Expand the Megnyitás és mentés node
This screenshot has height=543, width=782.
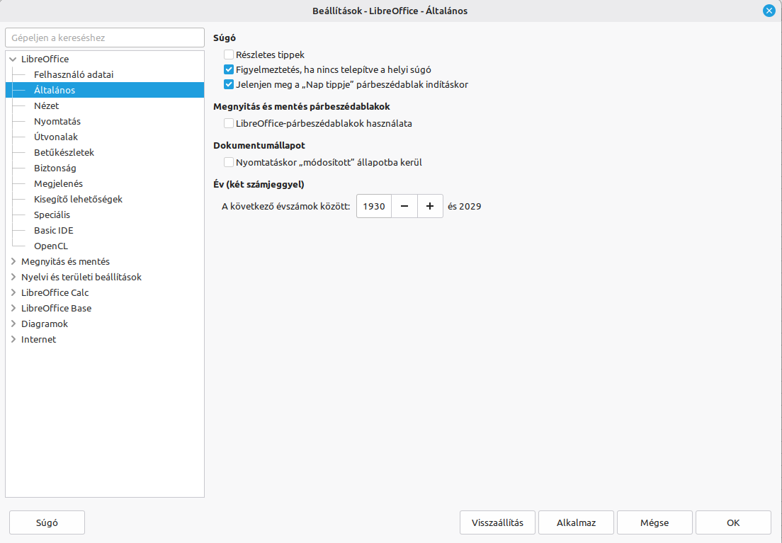pos(13,261)
